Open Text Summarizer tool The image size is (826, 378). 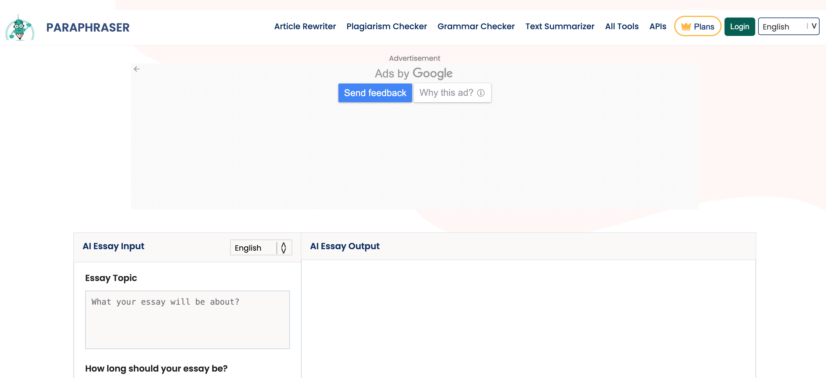point(560,26)
